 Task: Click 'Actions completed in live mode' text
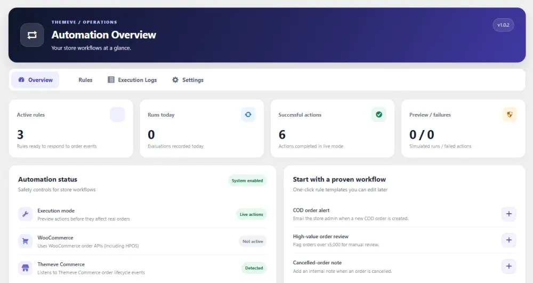[x=311, y=146]
